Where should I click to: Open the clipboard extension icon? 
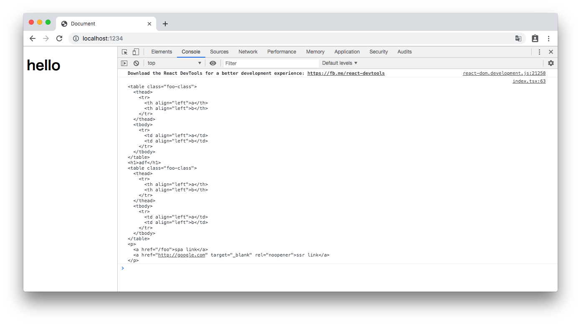click(535, 38)
